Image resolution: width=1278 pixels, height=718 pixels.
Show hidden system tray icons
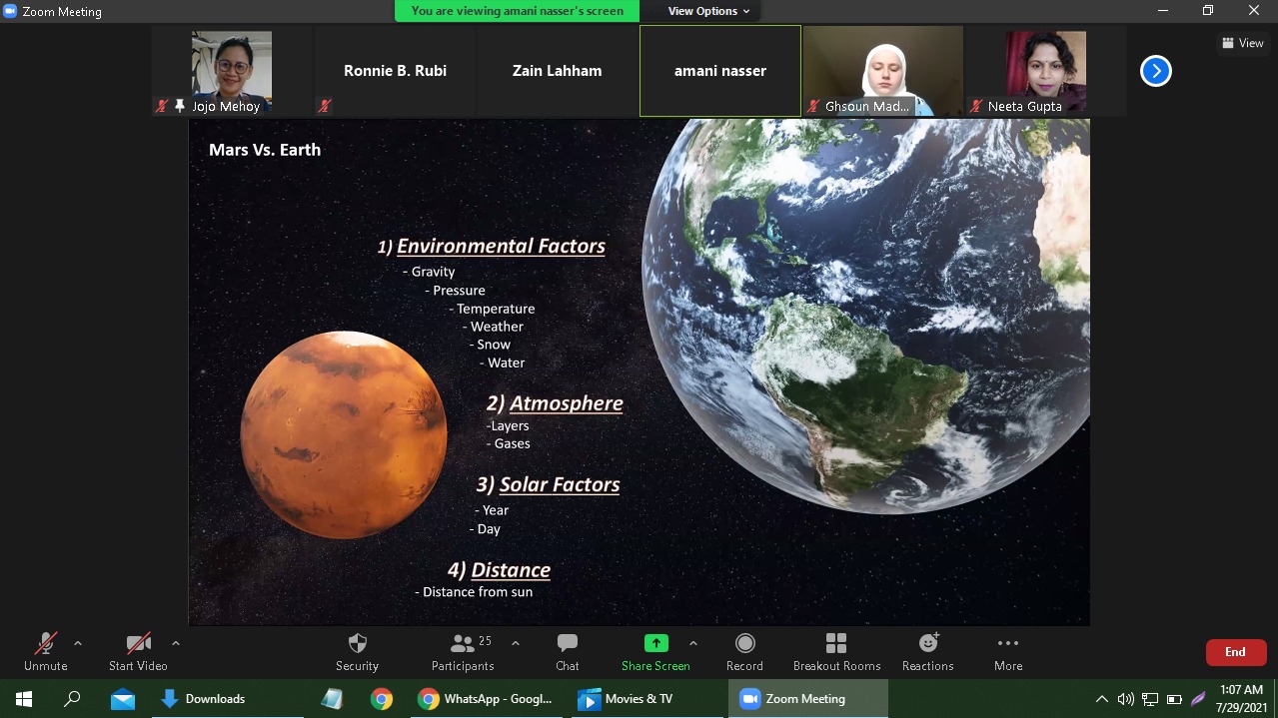[1102, 699]
